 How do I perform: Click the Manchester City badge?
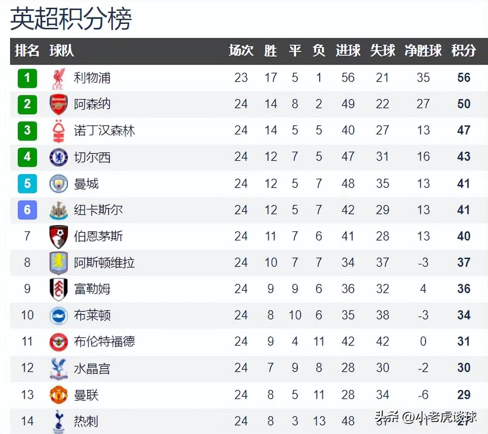(x=58, y=183)
